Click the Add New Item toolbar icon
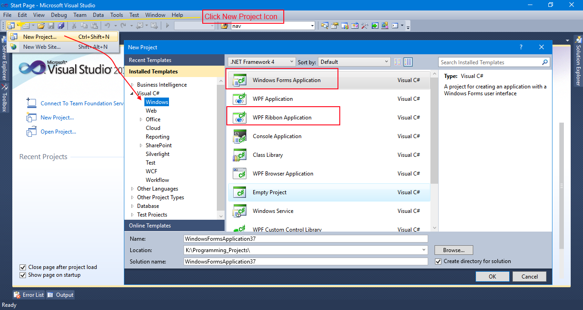This screenshot has width=583, height=310. (26, 26)
